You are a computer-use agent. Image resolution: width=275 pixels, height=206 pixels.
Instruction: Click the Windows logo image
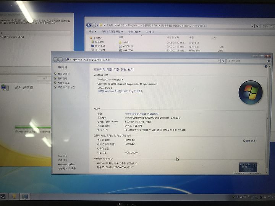[251, 92]
